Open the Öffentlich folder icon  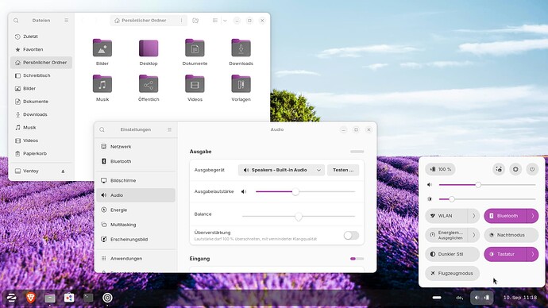click(149, 84)
